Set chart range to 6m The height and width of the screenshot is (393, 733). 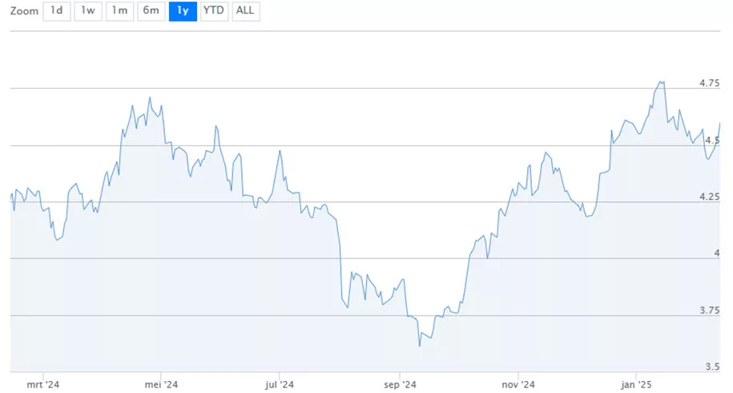click(151, 11)
